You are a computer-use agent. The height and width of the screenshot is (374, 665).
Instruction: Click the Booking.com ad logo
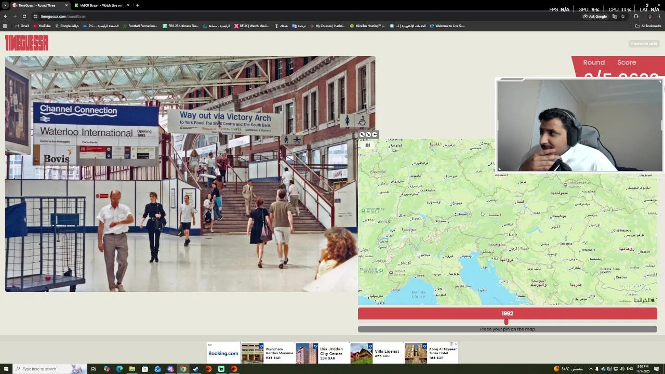point(223,353)
